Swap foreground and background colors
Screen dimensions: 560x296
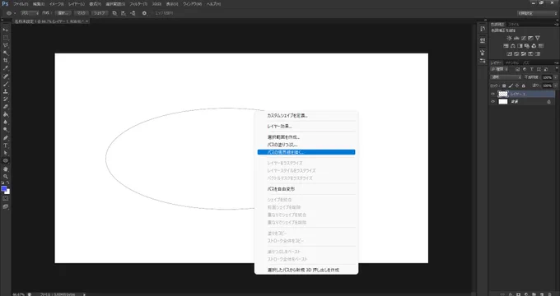click(x=8, y=183)
